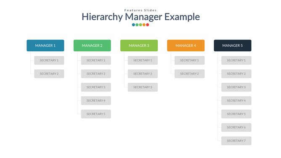Viewport: 281px width, 158px height.
Task: Click Secretary 1 under Manager 1
Action: click(x=49, y=61)
